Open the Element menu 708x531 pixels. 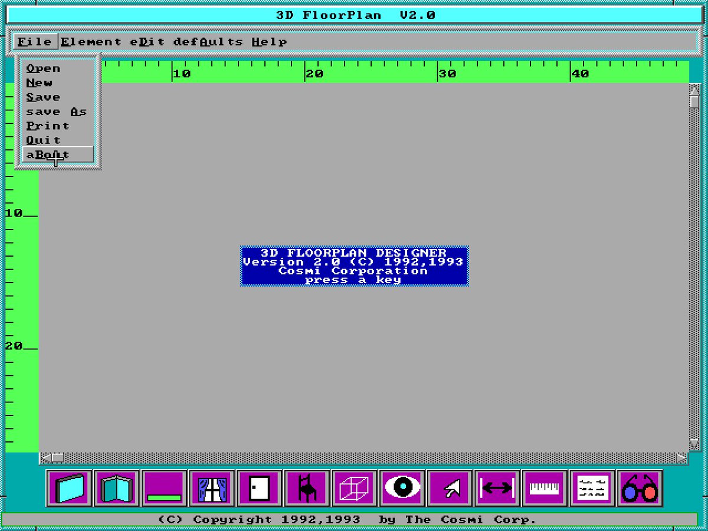click(91, 42)
